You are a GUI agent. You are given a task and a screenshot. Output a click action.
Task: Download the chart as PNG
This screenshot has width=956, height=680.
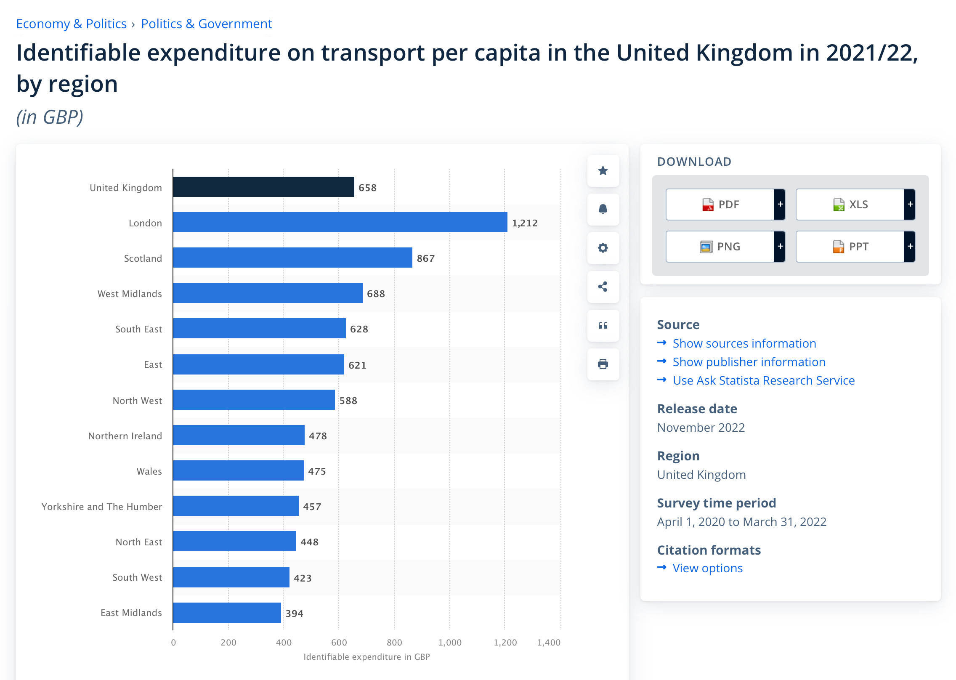coord(720,247)
